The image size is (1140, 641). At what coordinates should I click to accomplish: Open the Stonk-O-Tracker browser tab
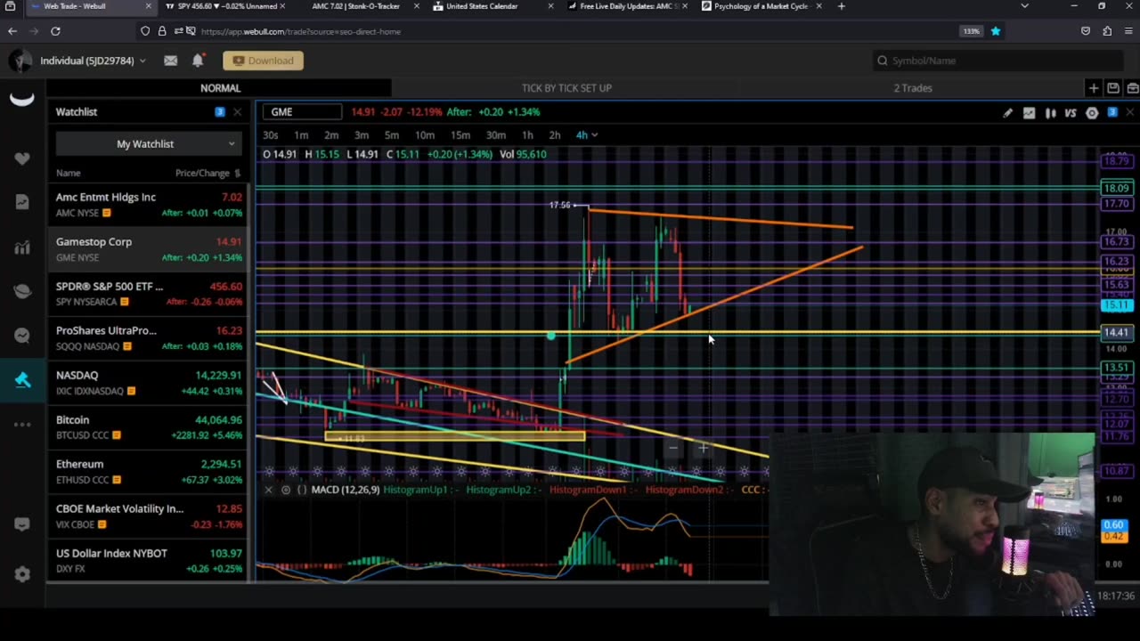click(x=356, y=6)
